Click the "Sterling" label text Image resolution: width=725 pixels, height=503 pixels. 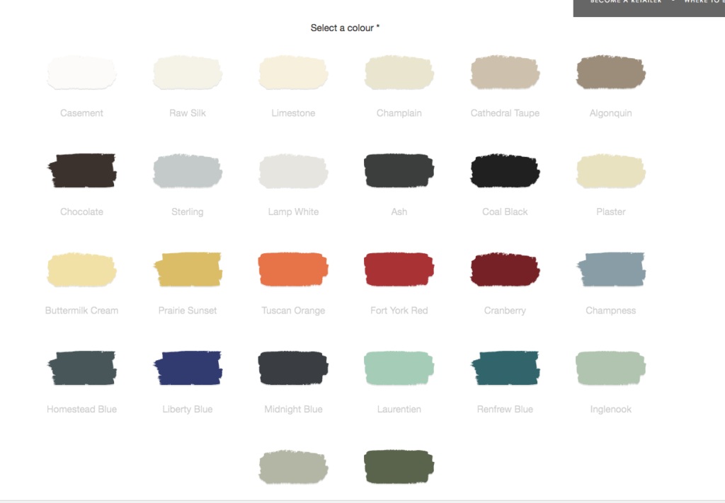[x=188, y=212]
